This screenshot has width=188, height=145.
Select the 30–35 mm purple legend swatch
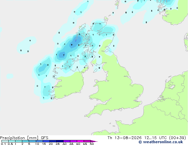pos(66,141)
